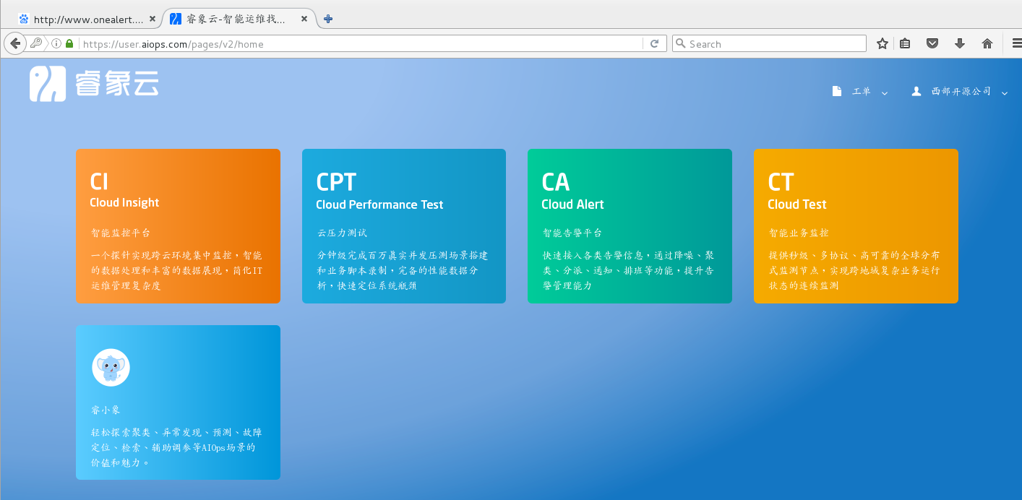Expand the 工单 dropdown chevron
The width and height of the screenshot is (1022, 500).
pyautogui.click(x=885, y=92)
